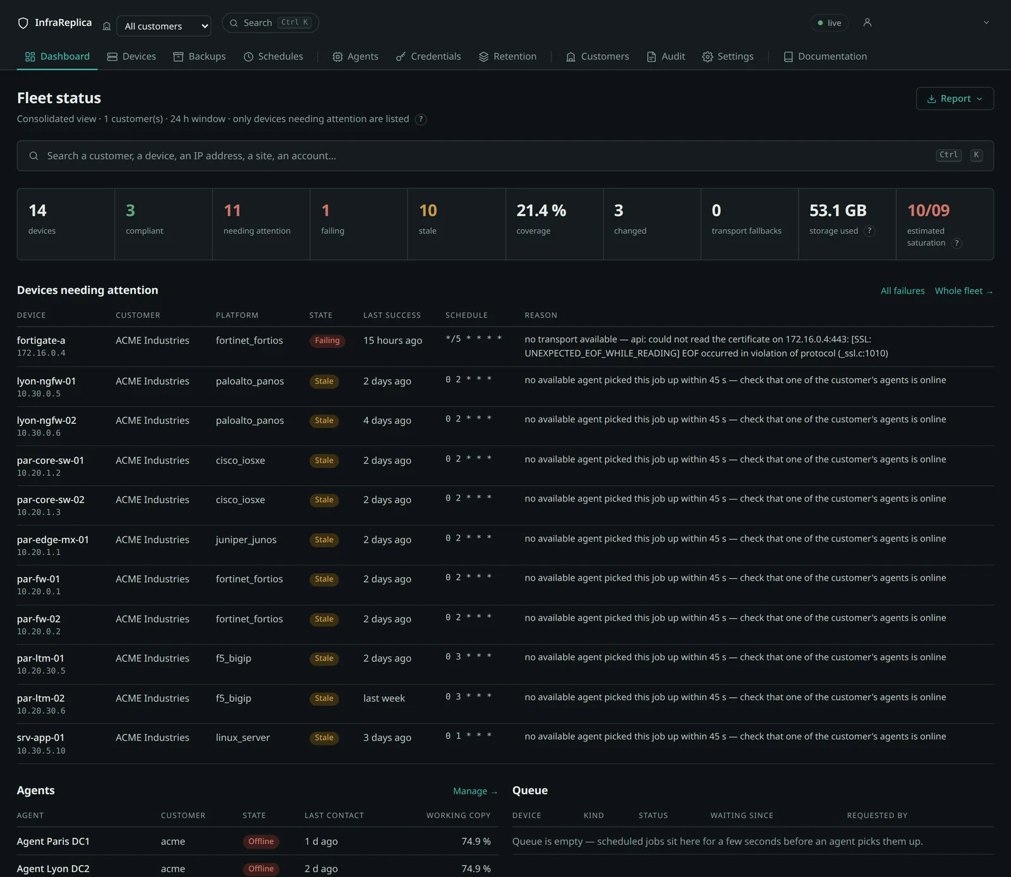
Task: Select device par-ltm-01
Action: (x=40, y=658)
